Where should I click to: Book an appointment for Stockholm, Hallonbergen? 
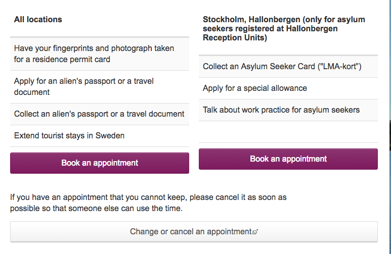[x=288, y=159]
